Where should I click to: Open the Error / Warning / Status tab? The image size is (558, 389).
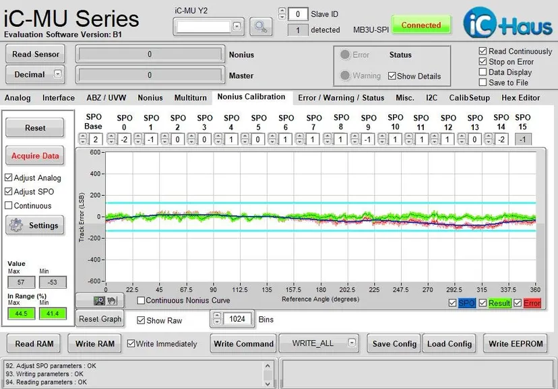point(341,98)
